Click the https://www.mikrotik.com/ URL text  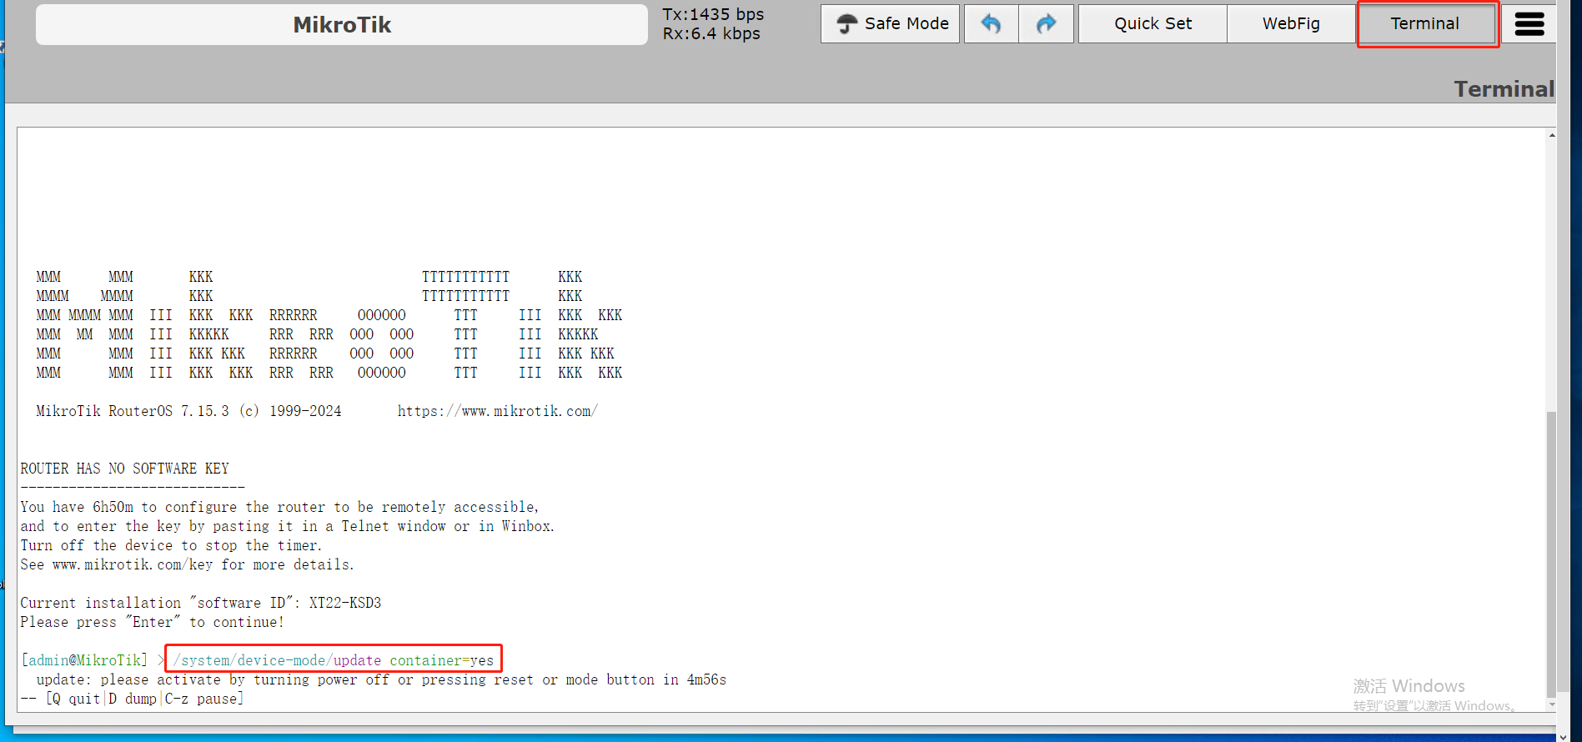point(497,411)
